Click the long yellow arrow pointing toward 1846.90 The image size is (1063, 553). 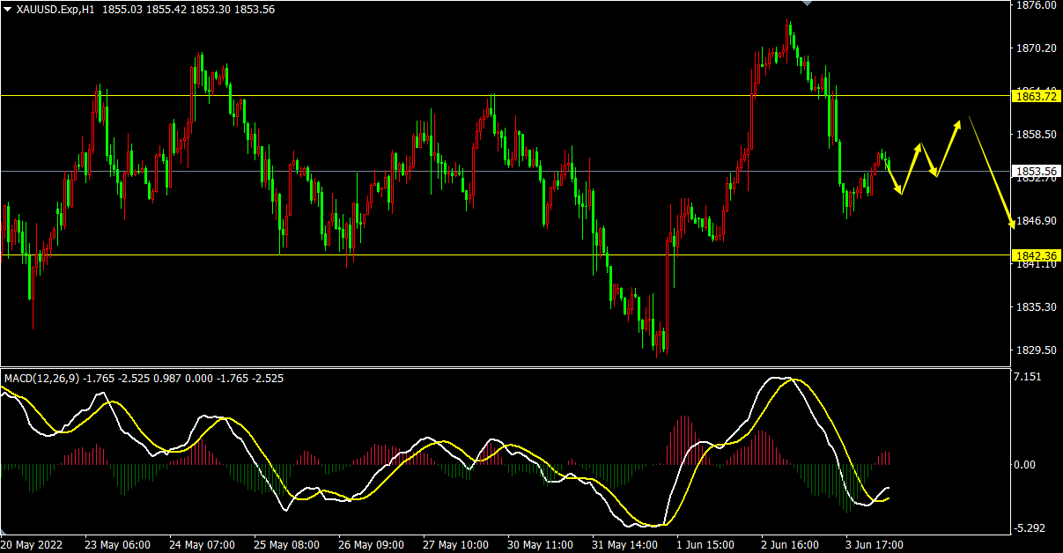pos(992,172)
